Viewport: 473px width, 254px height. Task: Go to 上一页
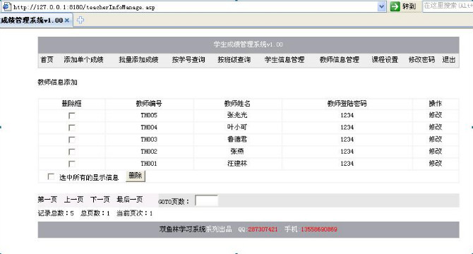point(73,199)
